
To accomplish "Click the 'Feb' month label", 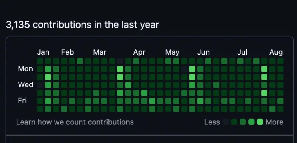I will pyautogui.click(x=68, y=52).
